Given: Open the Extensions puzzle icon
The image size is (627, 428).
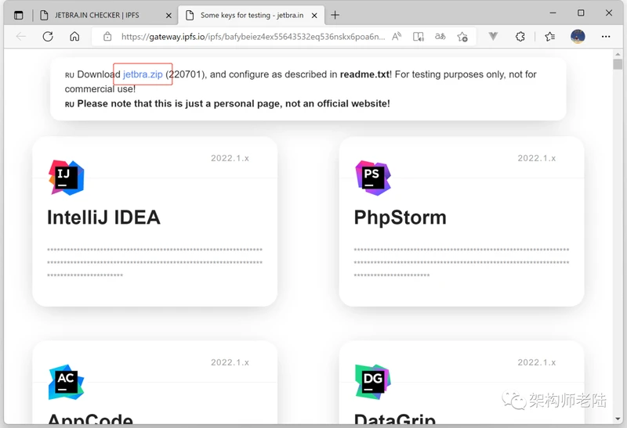Looking at the screenshot, I should (x=520, y=37).
